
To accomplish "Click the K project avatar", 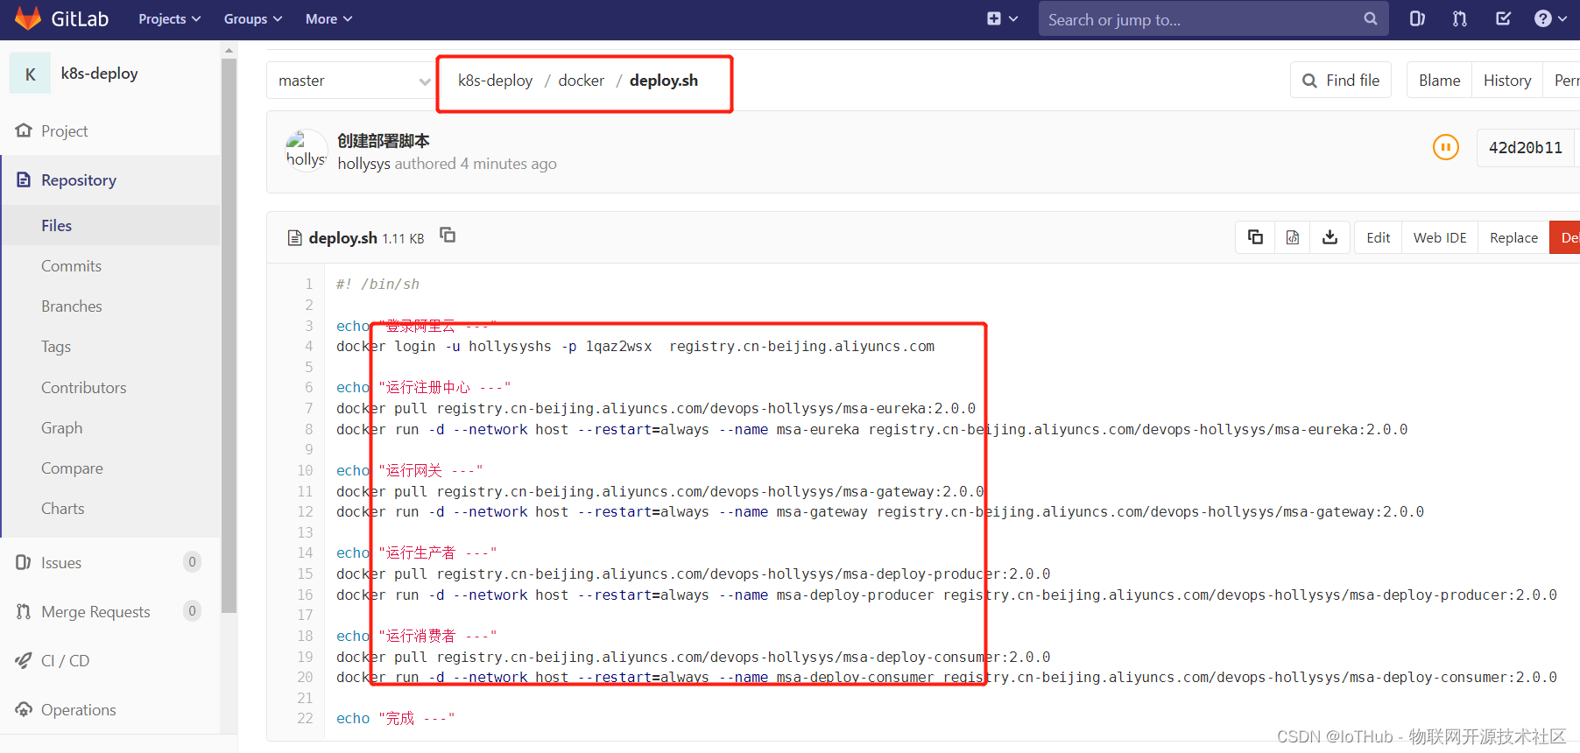I will coord(31,74).
